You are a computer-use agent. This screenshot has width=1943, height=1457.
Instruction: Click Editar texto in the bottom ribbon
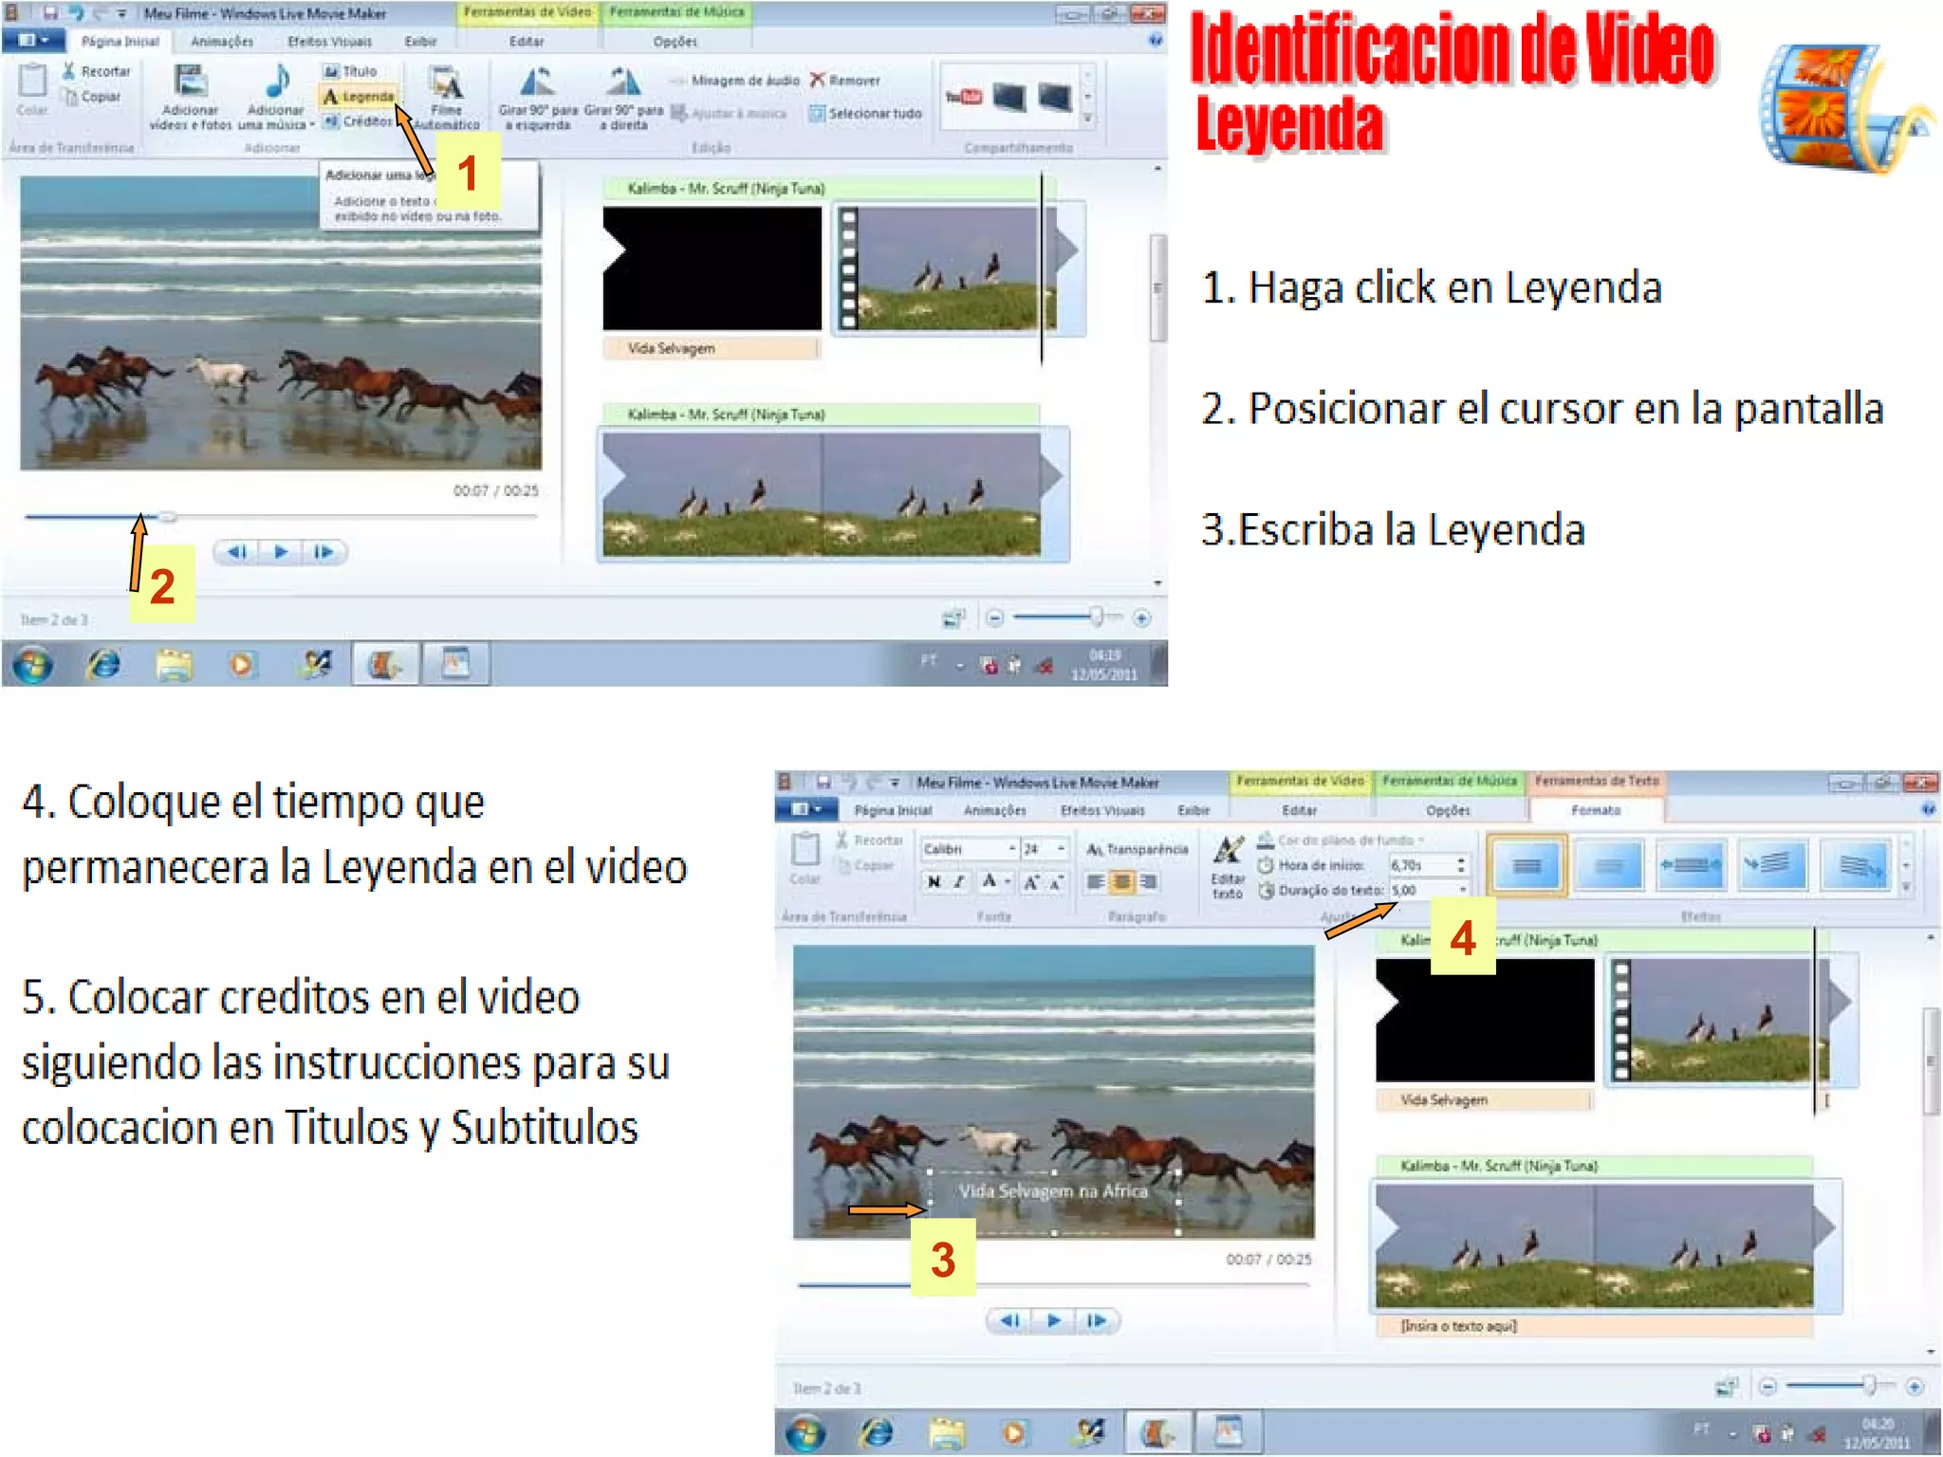coord(1228,858)
